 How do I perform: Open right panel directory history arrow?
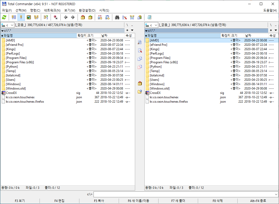[x=276, y=30]
